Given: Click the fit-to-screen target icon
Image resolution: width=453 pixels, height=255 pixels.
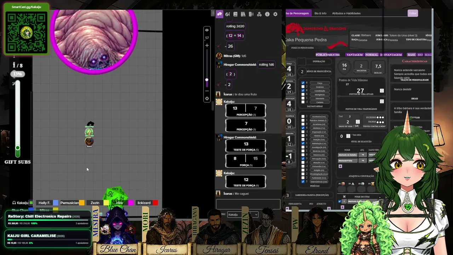Looking at the screenshot, I should click(x=207, y=99).
